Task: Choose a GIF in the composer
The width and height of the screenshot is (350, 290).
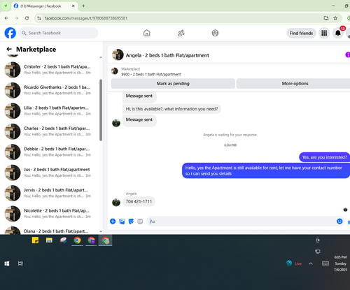Action: (140, 222)
